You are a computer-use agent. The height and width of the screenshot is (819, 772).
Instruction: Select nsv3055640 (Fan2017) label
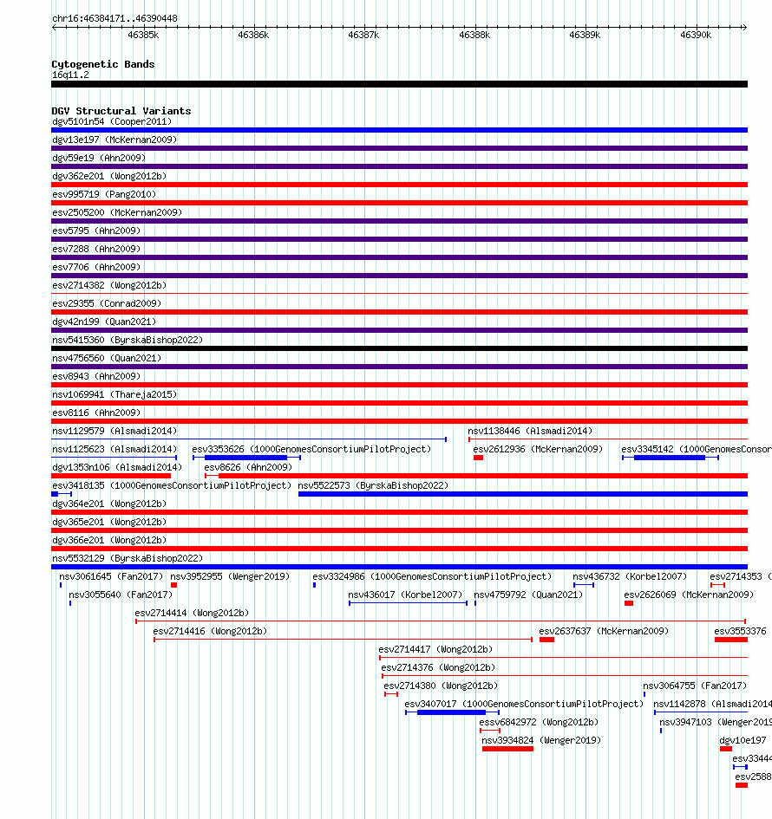click(121, 595)
